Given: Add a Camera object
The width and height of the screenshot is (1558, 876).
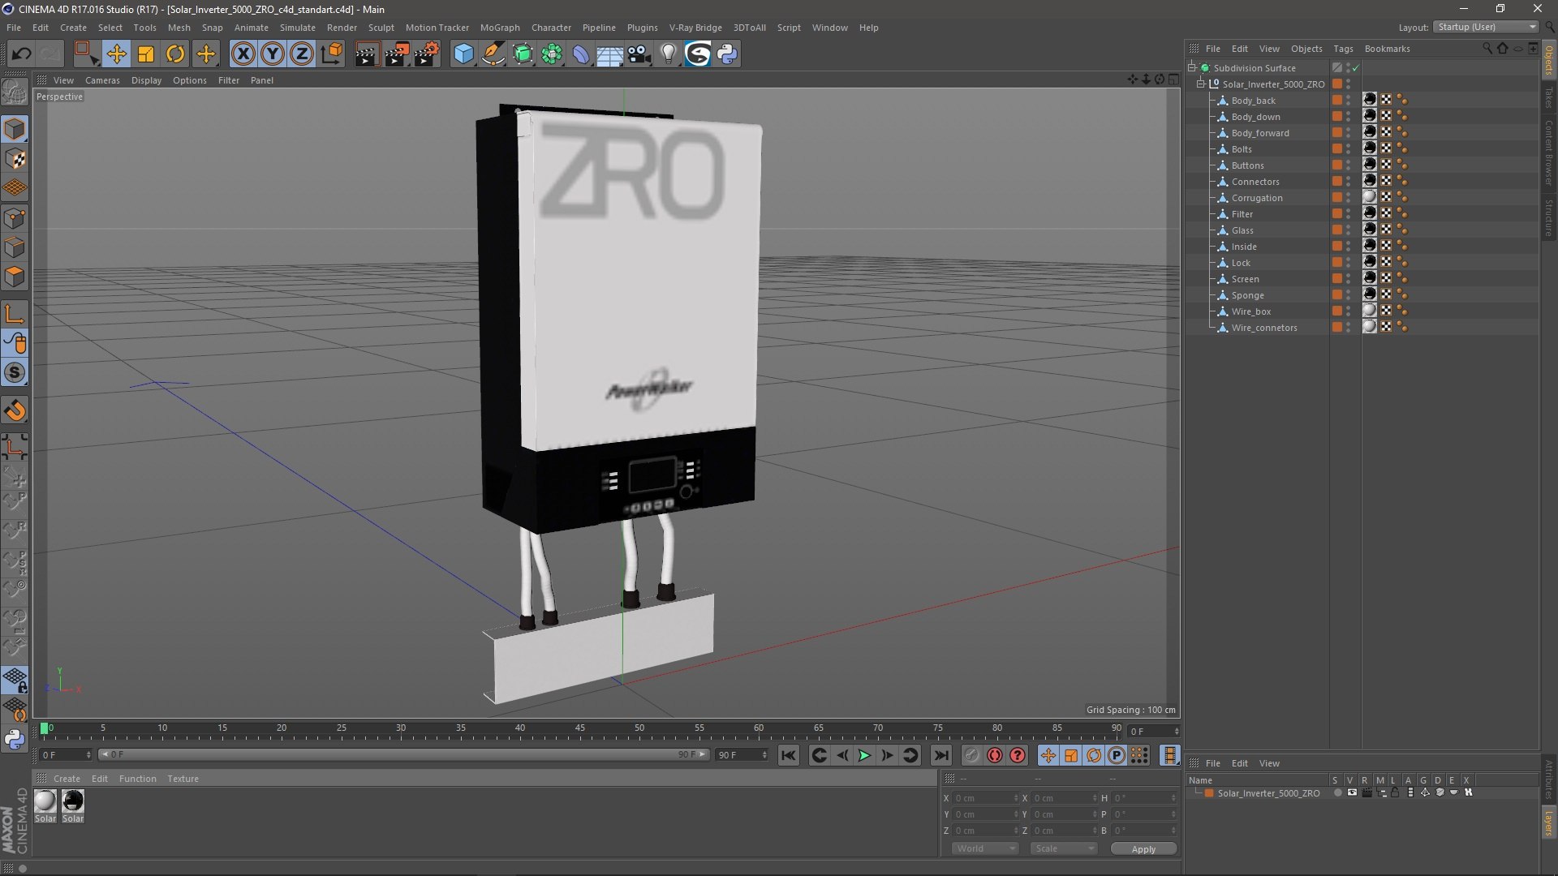Looking at the screenshot, I should click(x=639, y=54).
